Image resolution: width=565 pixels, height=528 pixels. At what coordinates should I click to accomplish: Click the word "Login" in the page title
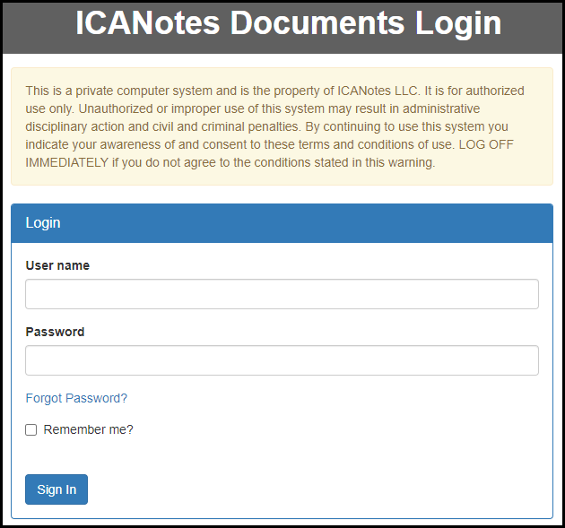[x=458, y=23]
